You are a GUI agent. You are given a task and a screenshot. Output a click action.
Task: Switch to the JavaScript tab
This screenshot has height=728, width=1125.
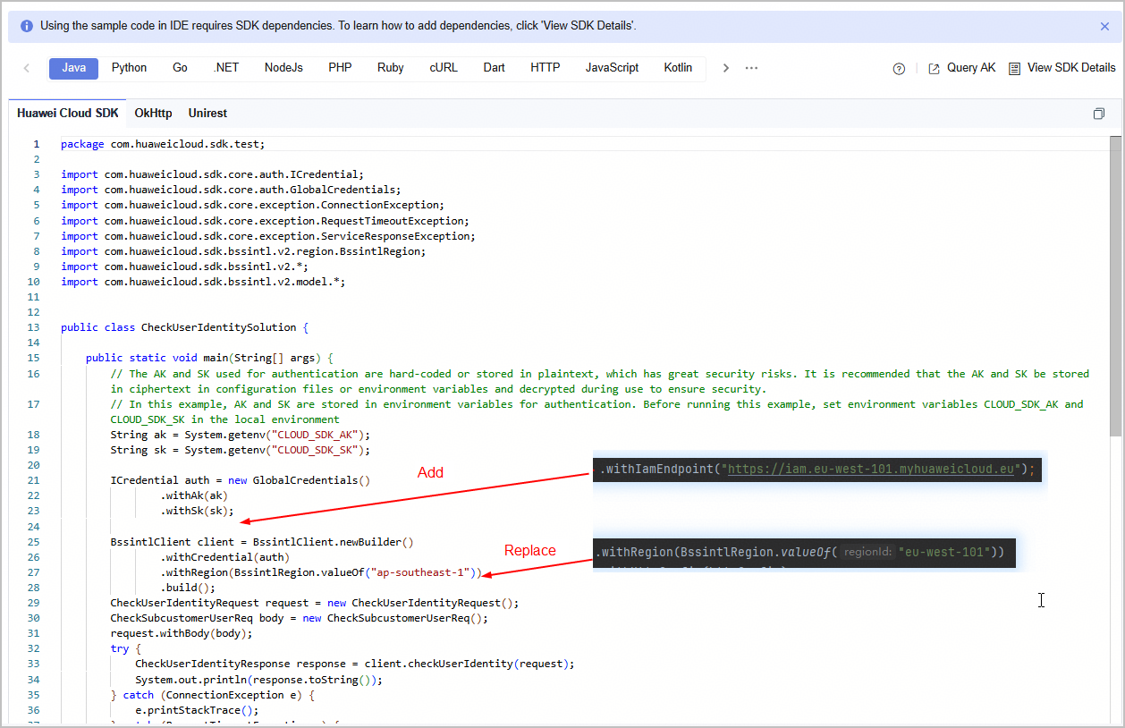click(x=613, y=68)
